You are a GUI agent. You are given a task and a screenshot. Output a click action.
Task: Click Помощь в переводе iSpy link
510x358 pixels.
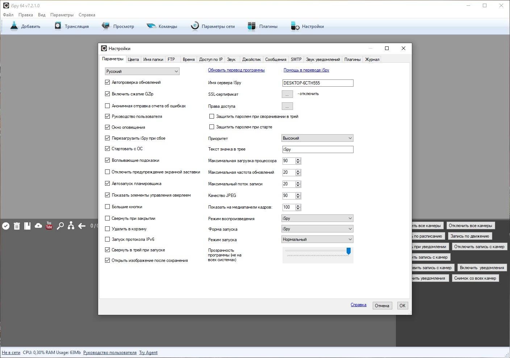(x=306, y=70)
